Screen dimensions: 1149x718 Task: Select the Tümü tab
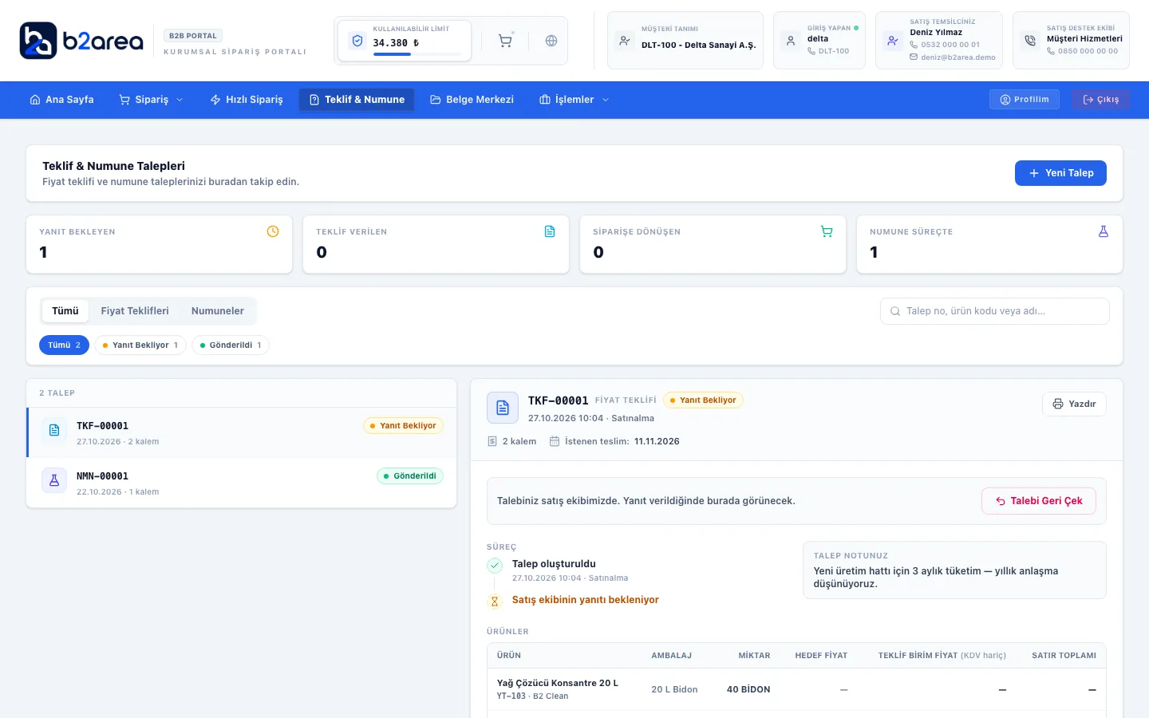tap(65, 311)
